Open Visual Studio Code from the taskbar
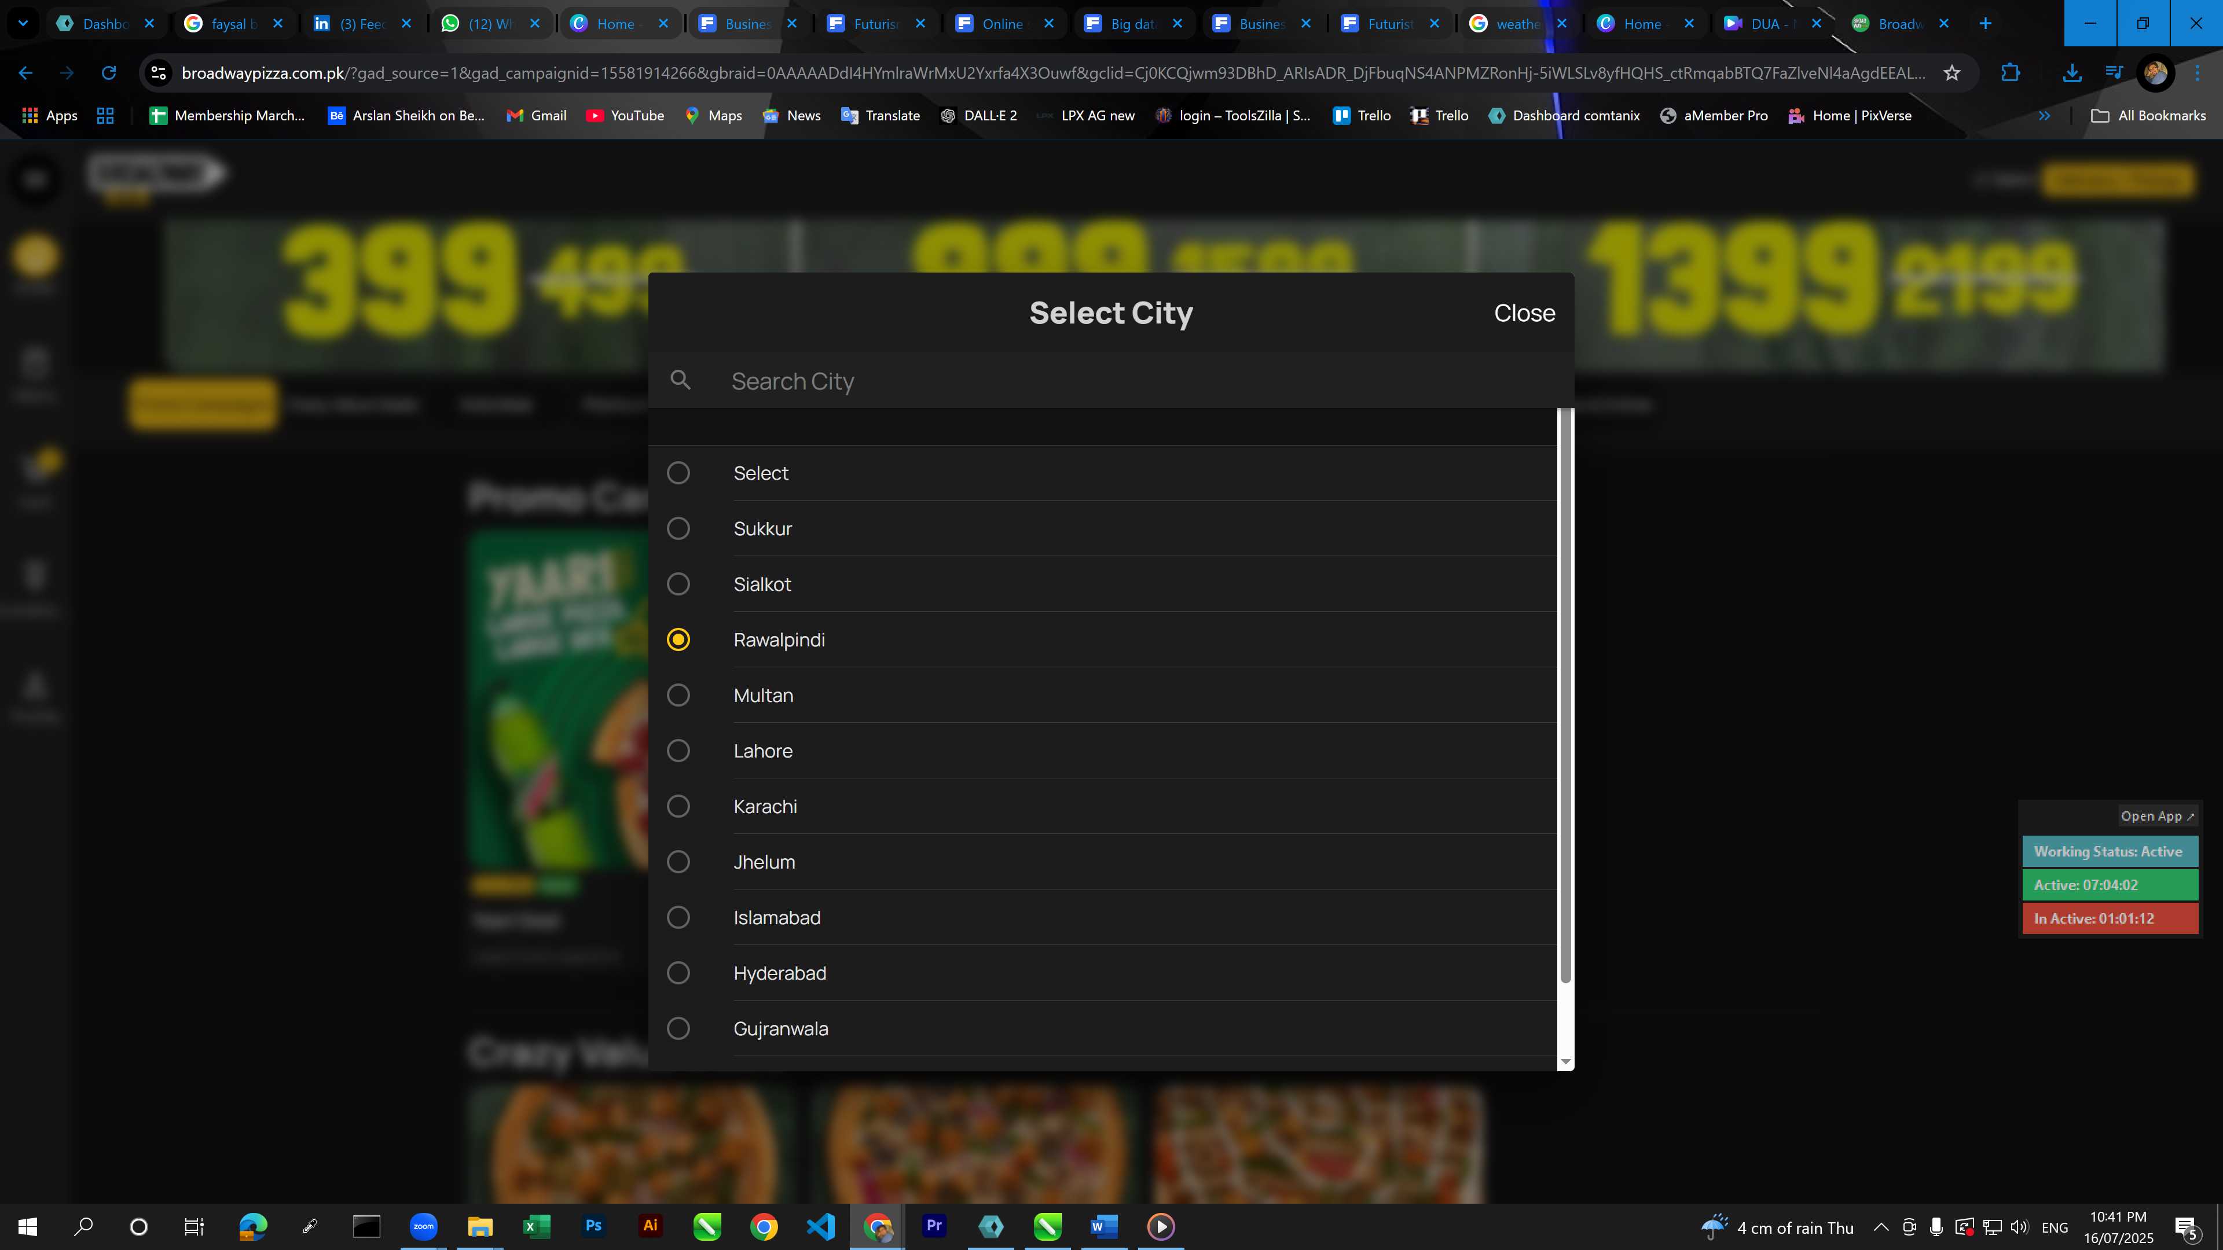Image resolution: width=2223 pixels, height=1250 pixels. point(821,1226)
